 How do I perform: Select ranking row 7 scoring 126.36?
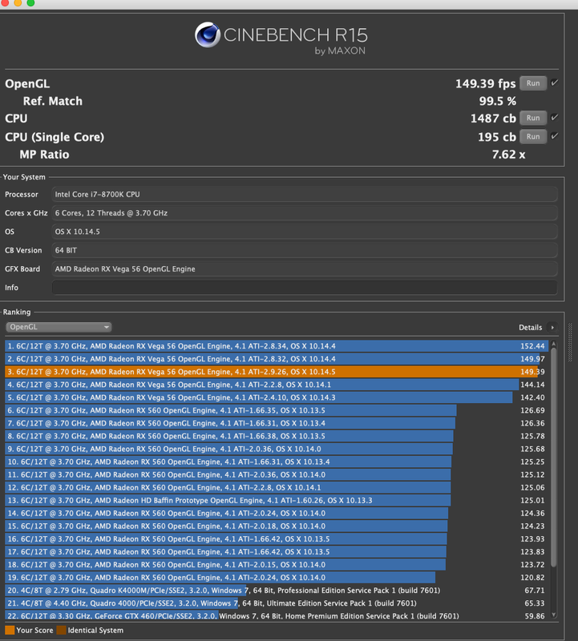(x=277, y=424)
